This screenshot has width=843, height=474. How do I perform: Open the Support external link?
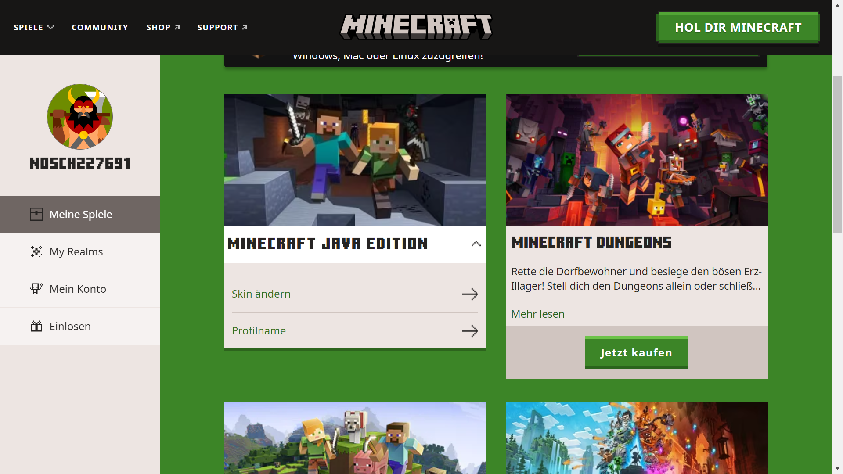(222, 27)
